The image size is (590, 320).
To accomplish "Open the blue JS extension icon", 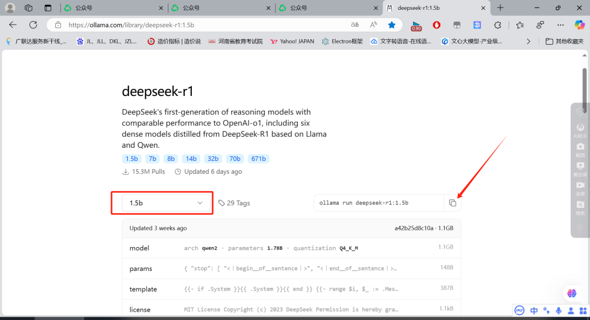I will [x=477, y=25].
